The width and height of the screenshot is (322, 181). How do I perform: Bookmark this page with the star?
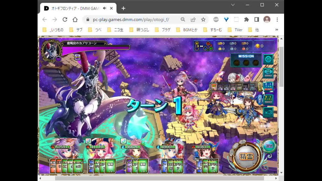pos(203,19)
